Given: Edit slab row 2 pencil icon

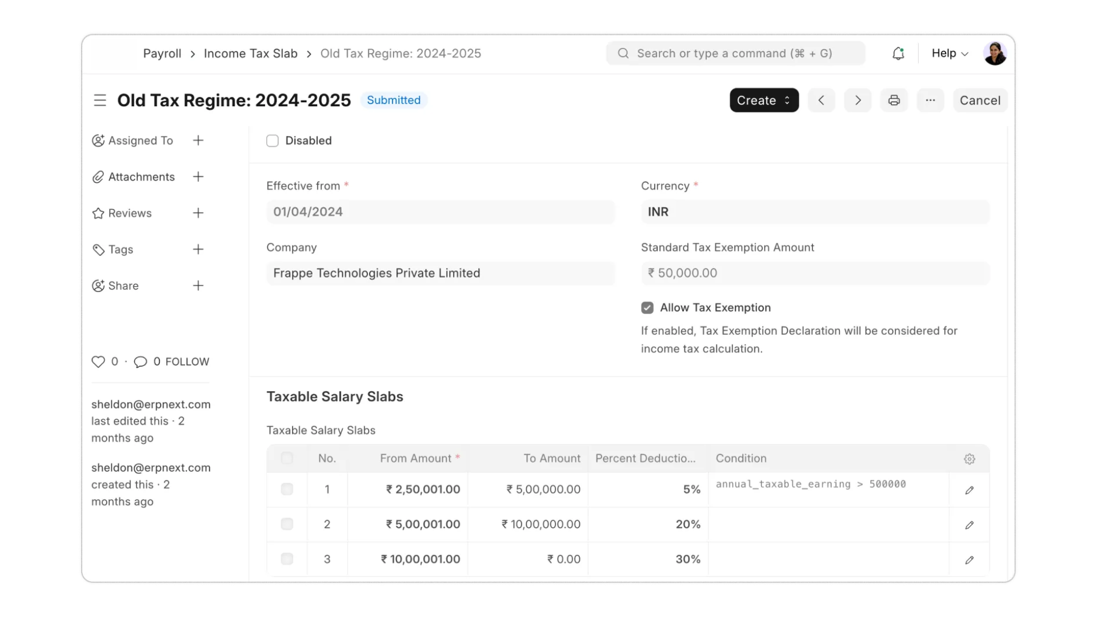Looking at the screenshot, I should (969, 525).
